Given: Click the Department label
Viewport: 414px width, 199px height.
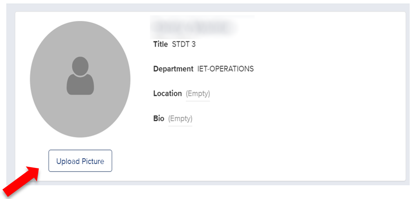Looking at the screenshot, I should [173, 69].
